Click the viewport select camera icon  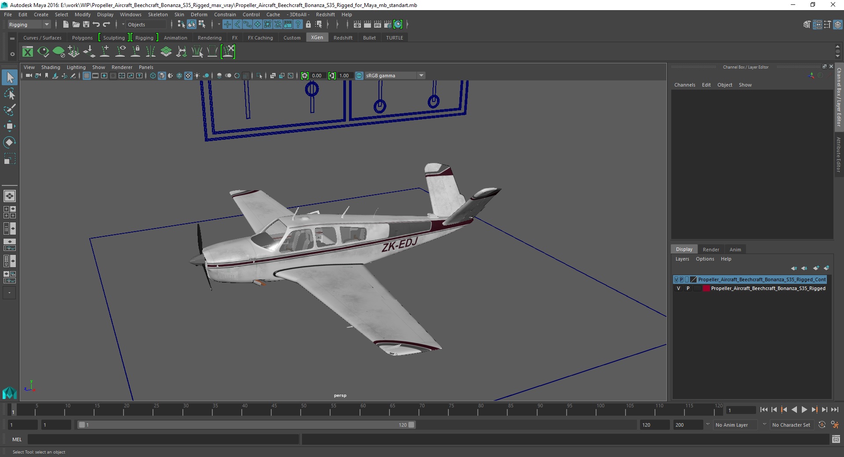pos(29,76)
